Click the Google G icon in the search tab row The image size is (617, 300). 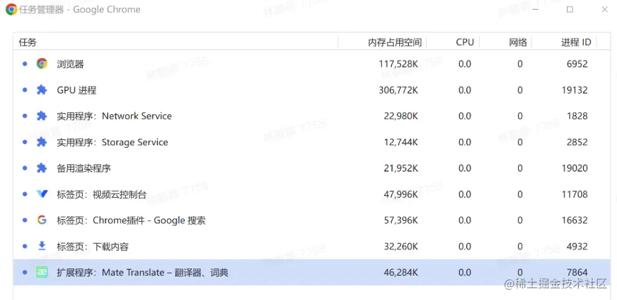[42, 220]
